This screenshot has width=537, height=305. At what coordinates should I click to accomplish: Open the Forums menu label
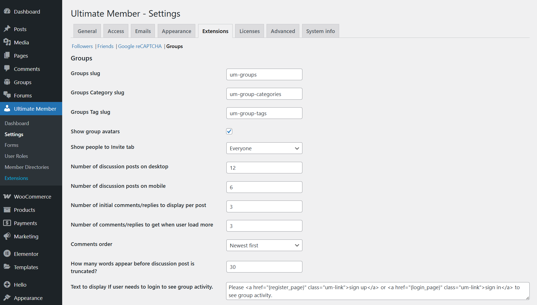coord(23,95)
